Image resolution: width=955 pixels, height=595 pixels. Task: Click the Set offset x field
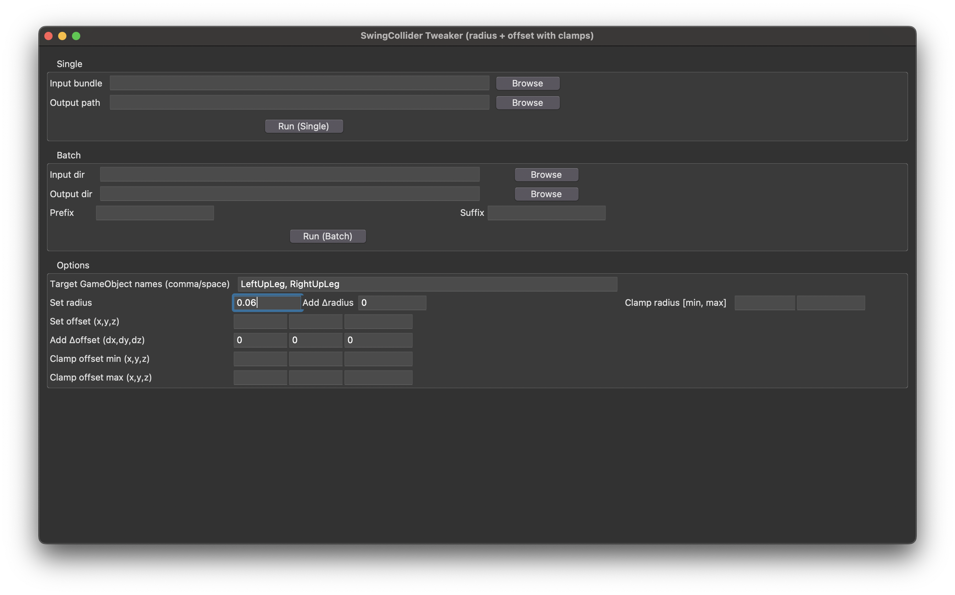(x=260, y=321)
